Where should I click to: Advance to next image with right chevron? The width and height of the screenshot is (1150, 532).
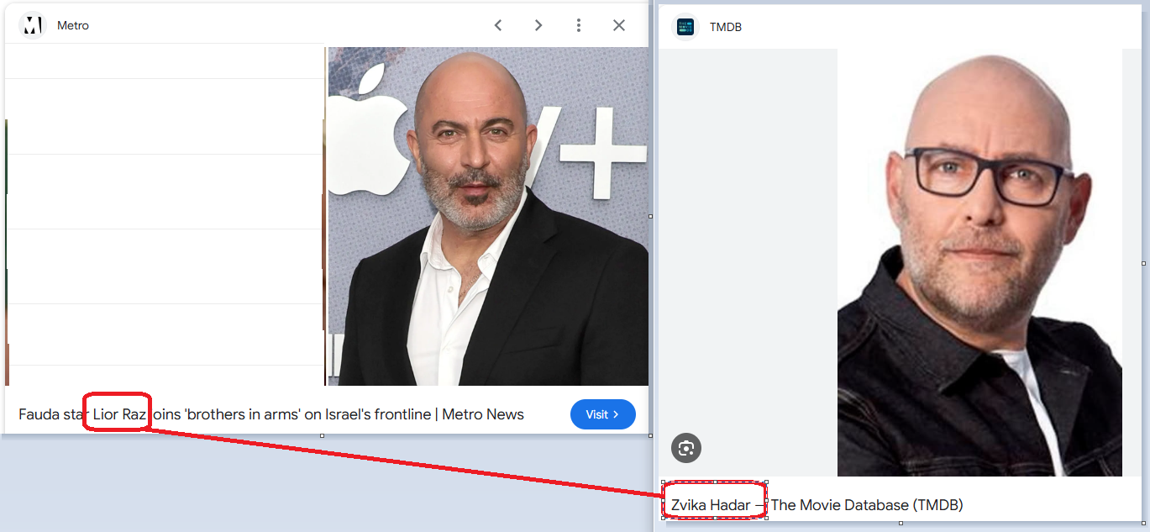point(538,25)
